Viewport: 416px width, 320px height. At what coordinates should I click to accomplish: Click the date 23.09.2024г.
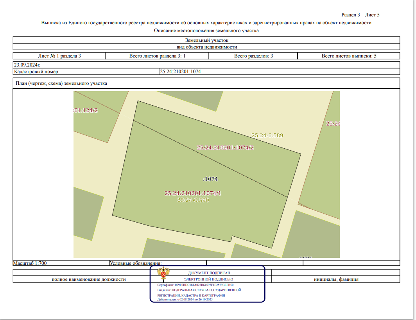(x=27, y=65)
